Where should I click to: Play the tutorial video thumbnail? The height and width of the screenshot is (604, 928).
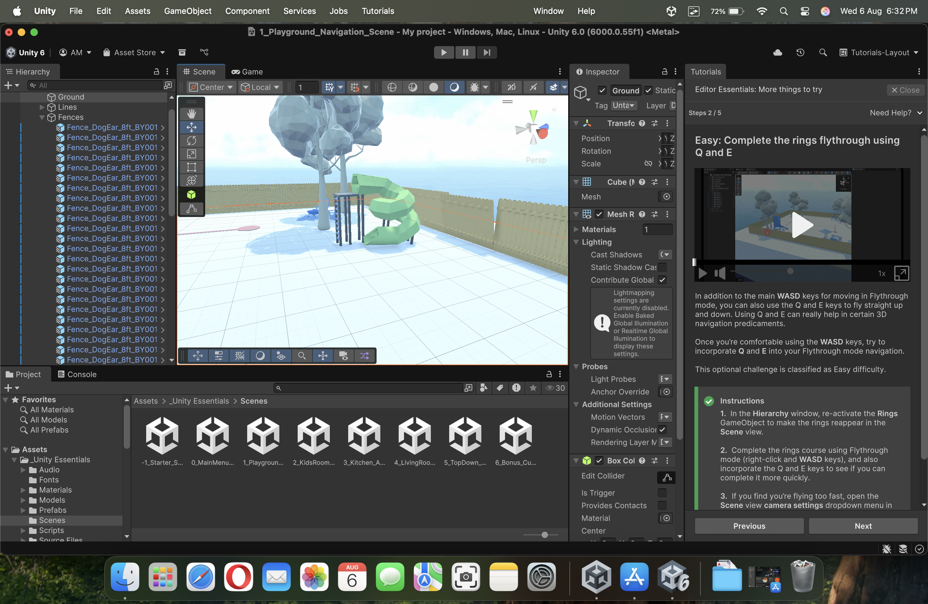(802, 225)
